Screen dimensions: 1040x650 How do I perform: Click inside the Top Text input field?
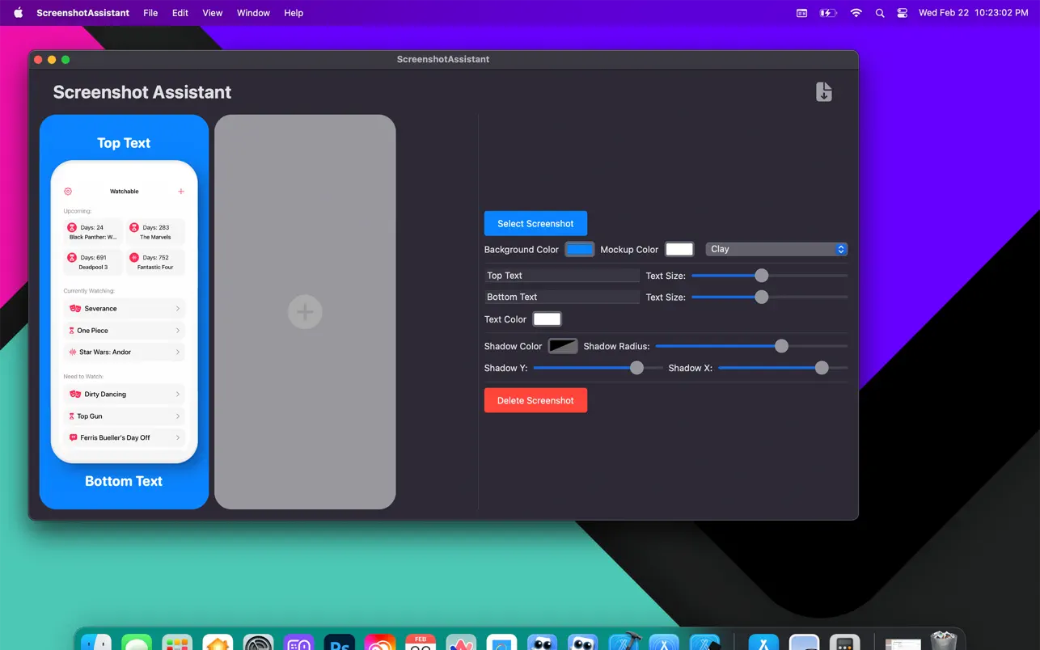tap(561, 275)
